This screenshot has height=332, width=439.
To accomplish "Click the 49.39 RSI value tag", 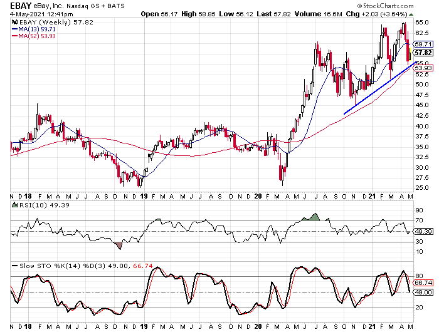I will coord(423,232).
